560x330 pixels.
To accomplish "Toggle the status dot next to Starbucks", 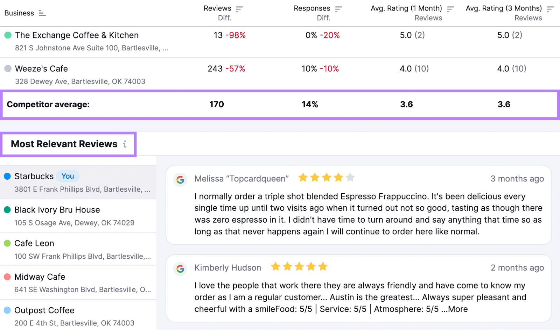I will pos(7,176).
